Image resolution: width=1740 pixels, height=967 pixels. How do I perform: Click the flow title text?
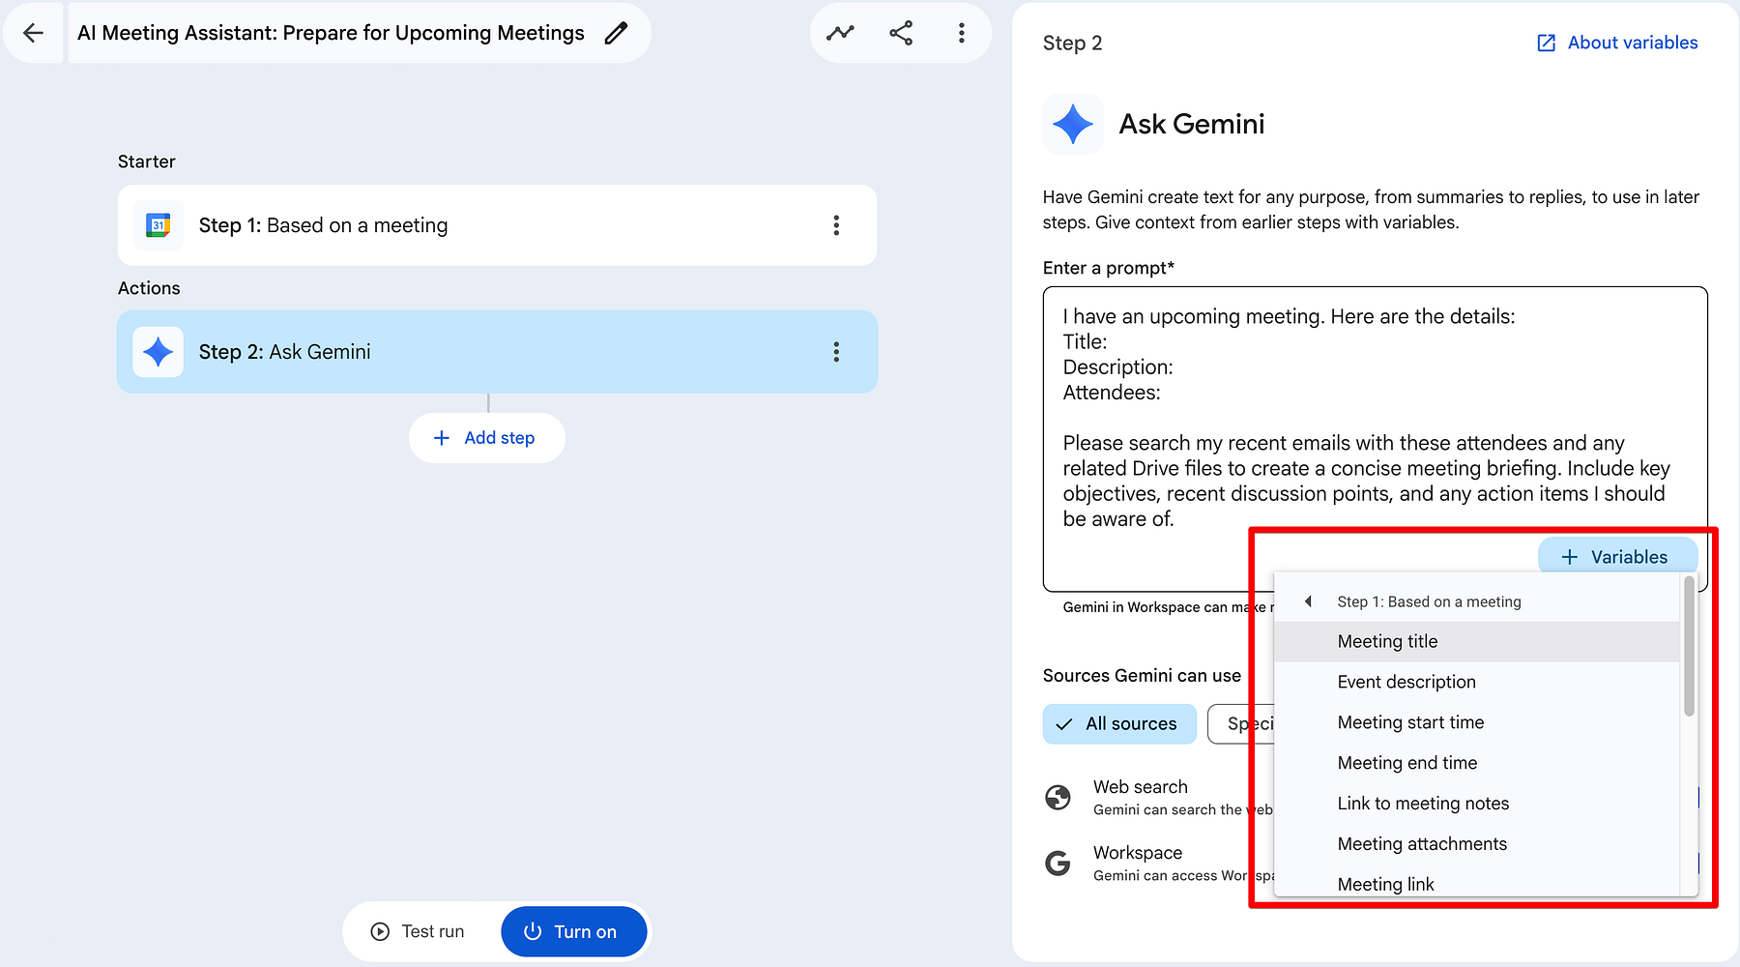tap(331, 33)
